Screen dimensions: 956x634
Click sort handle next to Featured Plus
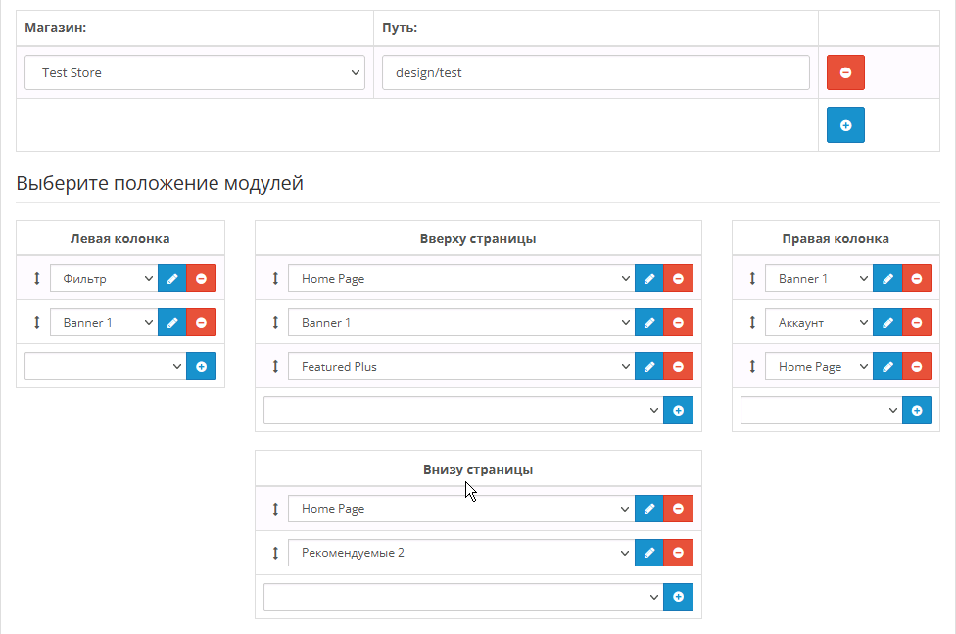pyautogui.click(x=275, y=367)
